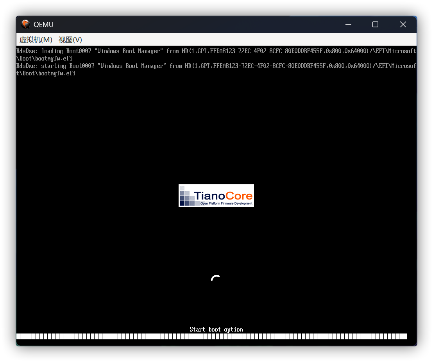Viewport: 433px width, 362px height.
Task: Maximize the QEMU window
Action: click(x=375, y=25)
